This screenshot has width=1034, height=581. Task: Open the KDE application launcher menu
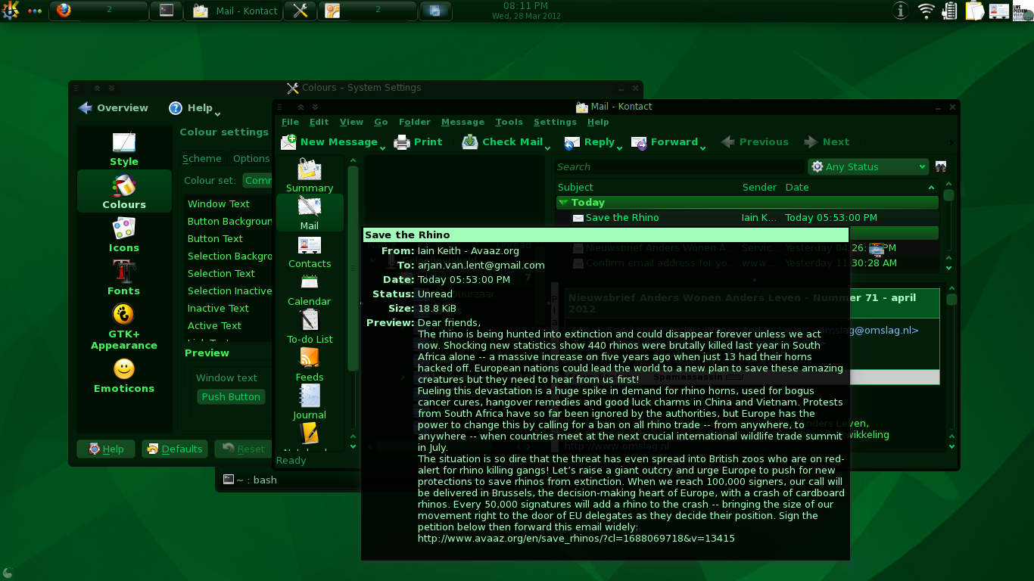tap(11, 11)
